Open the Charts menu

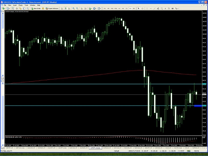pyautogui.click(x=21, y=5)
